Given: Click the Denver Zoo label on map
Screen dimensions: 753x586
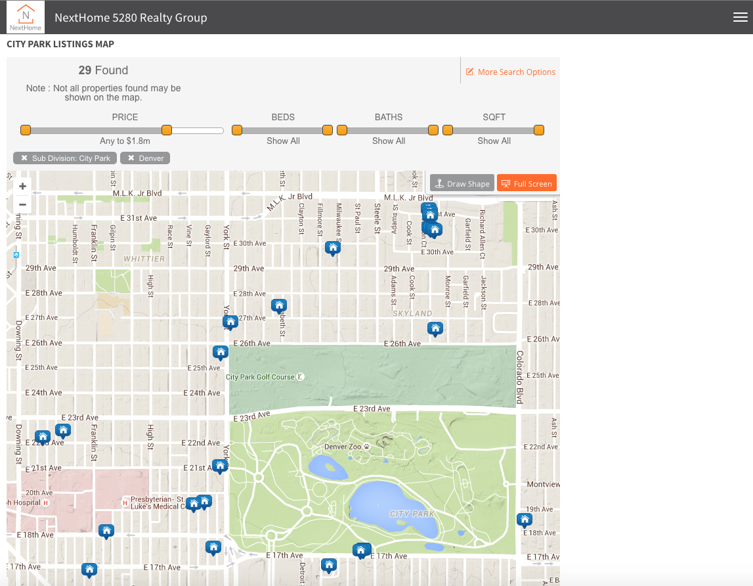Looking at the screenshot, I should (x=344, y=447).
